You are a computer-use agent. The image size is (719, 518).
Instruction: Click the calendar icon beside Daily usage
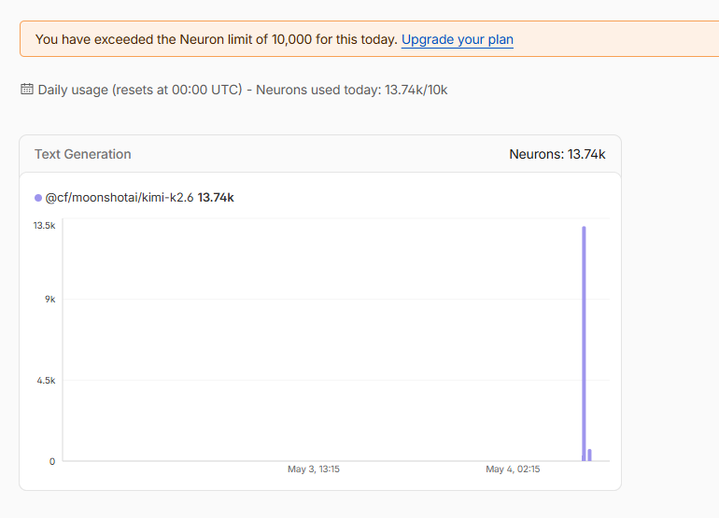click(x=27, y=89)
